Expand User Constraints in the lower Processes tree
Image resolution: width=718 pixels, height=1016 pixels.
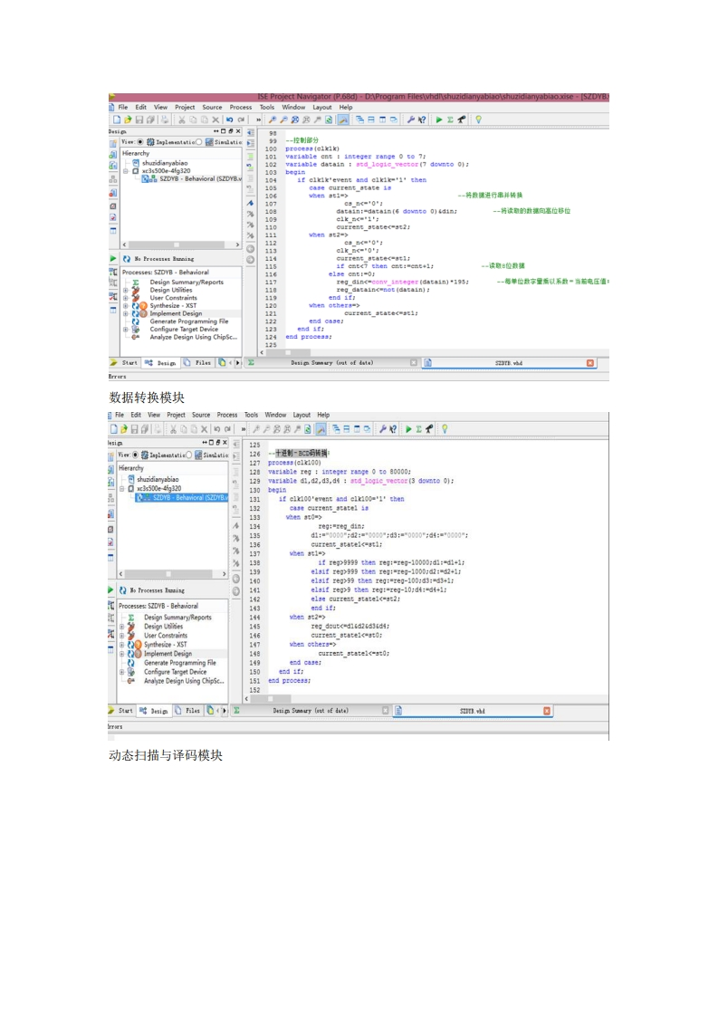click(x=122, y=636)
